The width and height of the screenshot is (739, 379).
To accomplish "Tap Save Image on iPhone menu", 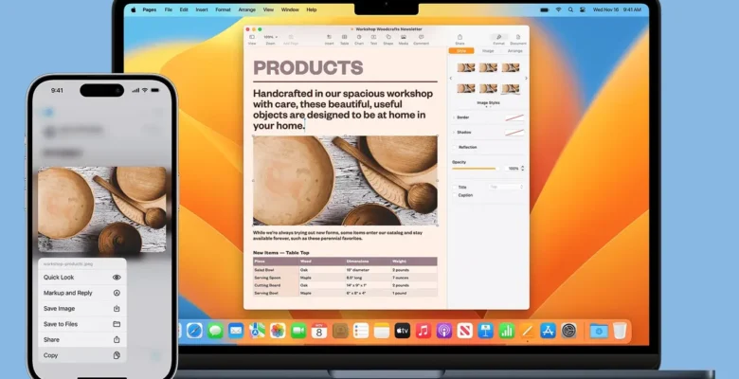I will (82, 308).
